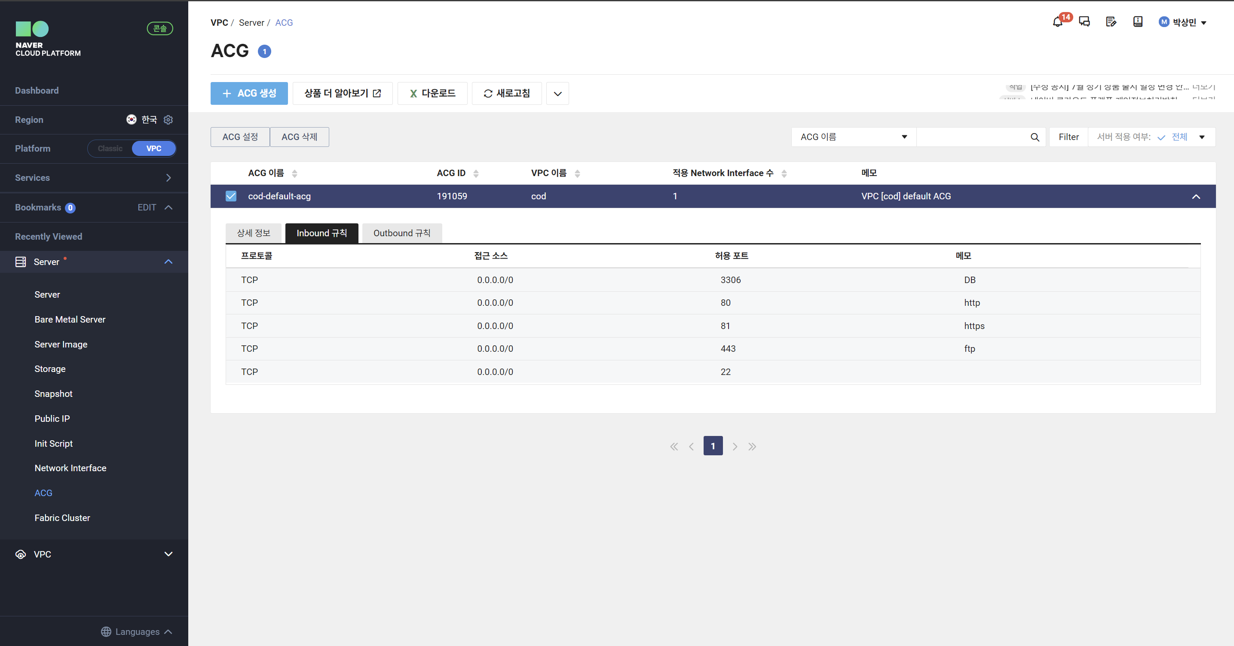
Task: Switch to the Outbound 규칙 tab
Action: pos(401,233)
